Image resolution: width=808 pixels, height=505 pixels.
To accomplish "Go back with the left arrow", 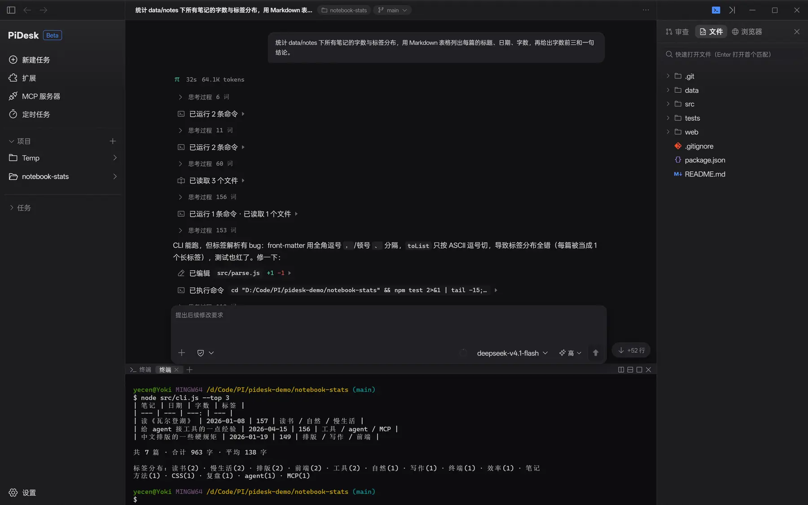I will (x=27, y=10).
